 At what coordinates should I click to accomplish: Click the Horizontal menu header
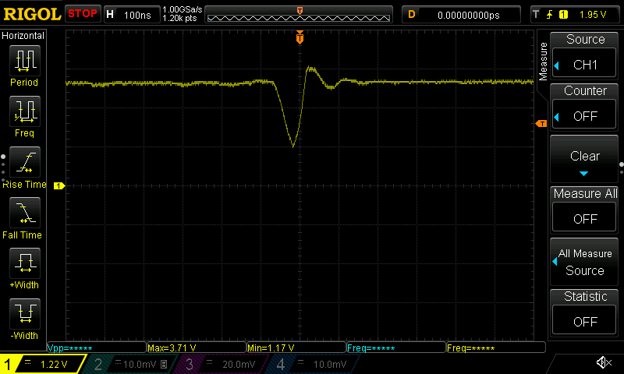coord(23,35)
